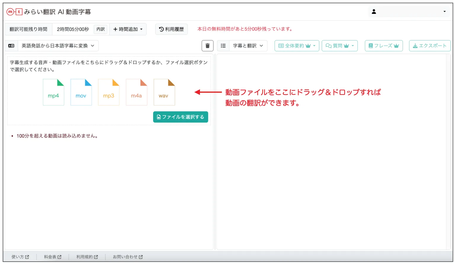Screen dimensions: 455x264
Task: Select the mov file format icon
Action: tap(81, 92)
